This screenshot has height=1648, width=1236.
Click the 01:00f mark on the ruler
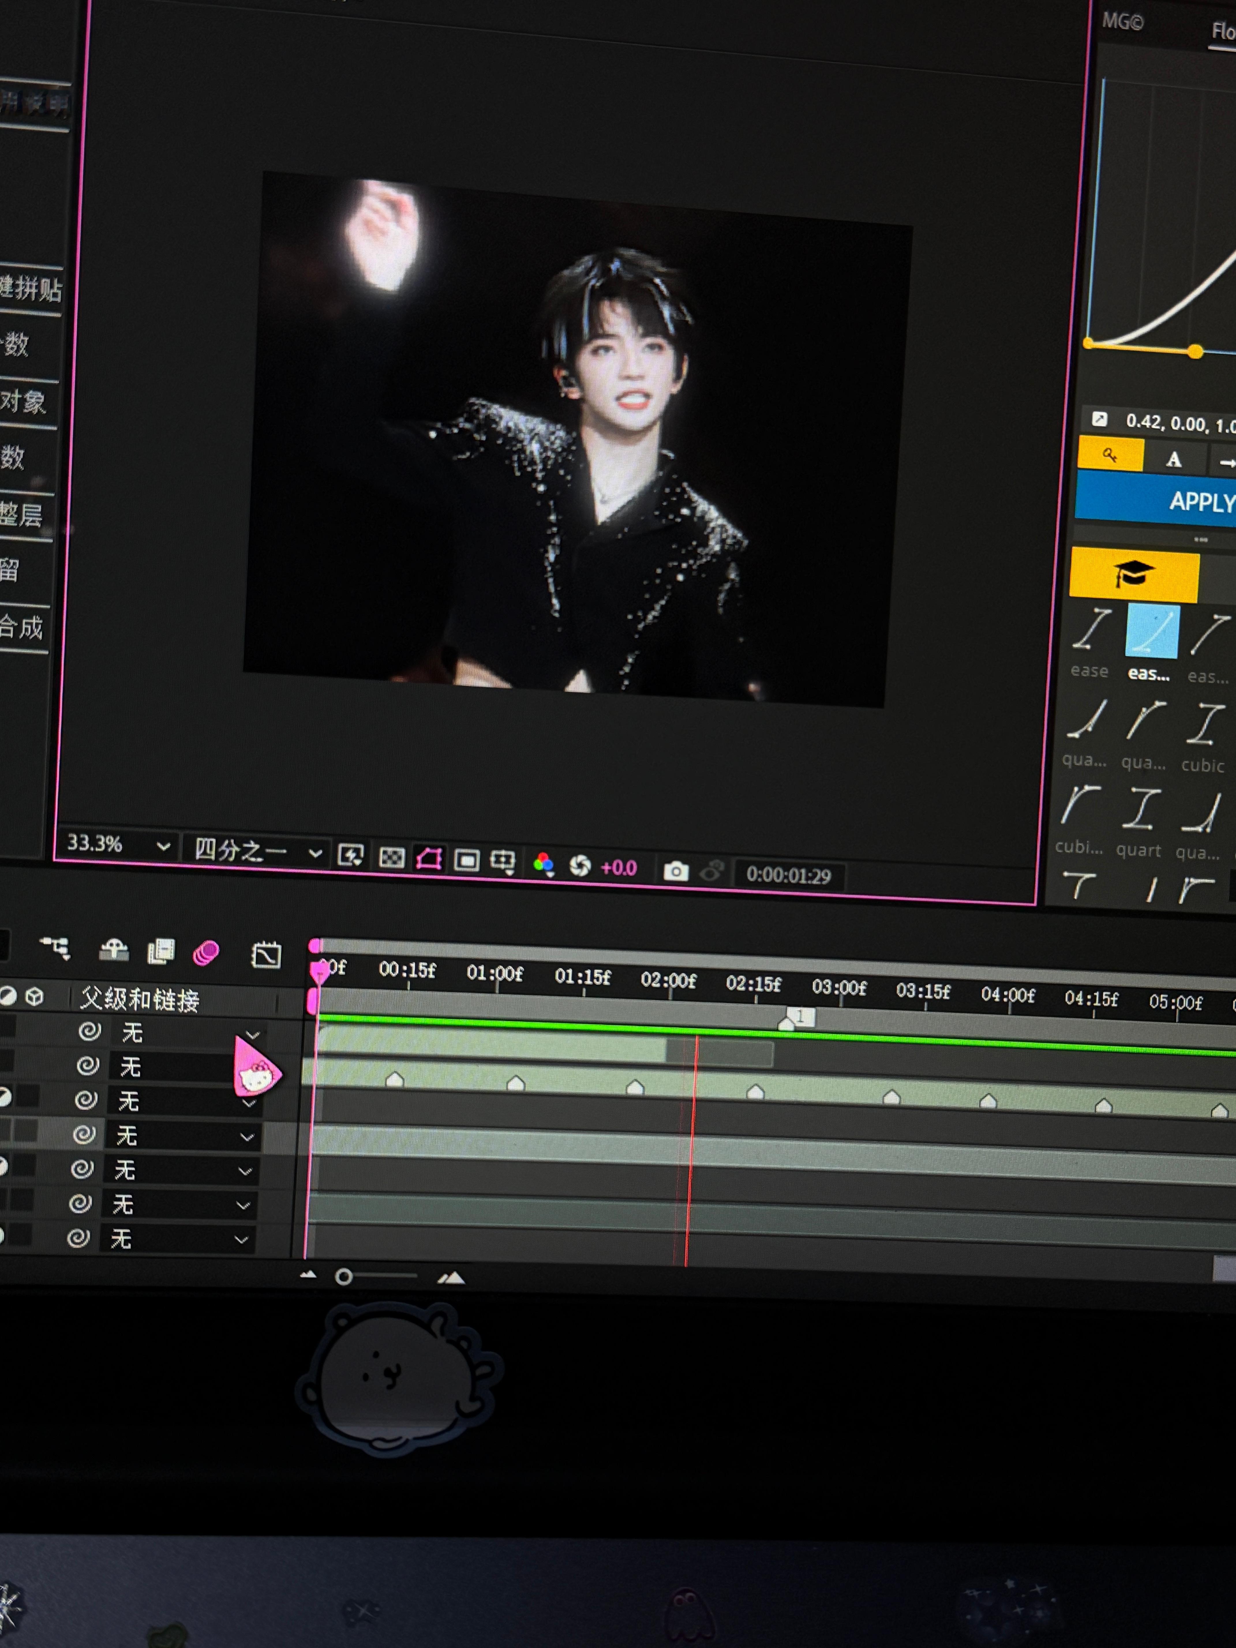495,974
